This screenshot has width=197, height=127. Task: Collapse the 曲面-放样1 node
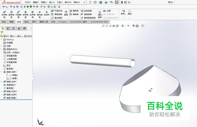point(1,72)
